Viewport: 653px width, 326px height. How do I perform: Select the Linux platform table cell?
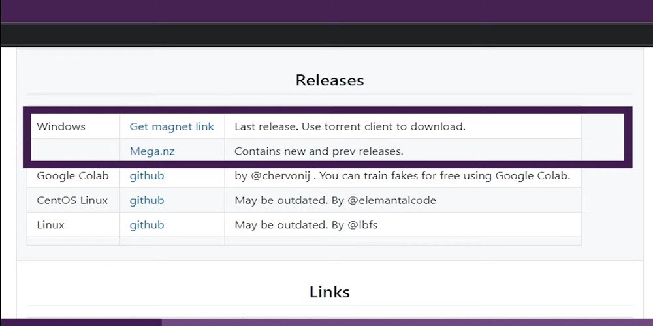pos(51,225)
